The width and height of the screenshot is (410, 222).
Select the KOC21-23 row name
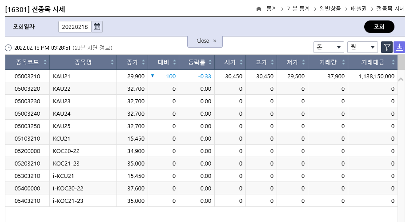pos(66,164)
